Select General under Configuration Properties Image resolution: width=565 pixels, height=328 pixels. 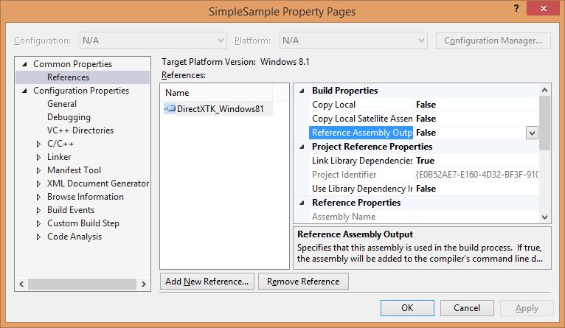click(x=62, y=104)
